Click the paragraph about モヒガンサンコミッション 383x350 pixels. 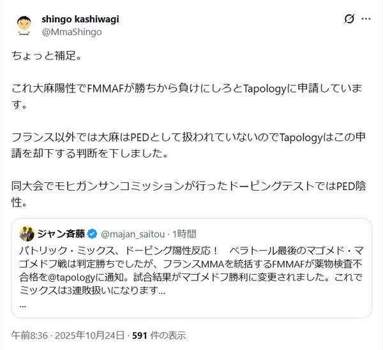pos(188,194)
